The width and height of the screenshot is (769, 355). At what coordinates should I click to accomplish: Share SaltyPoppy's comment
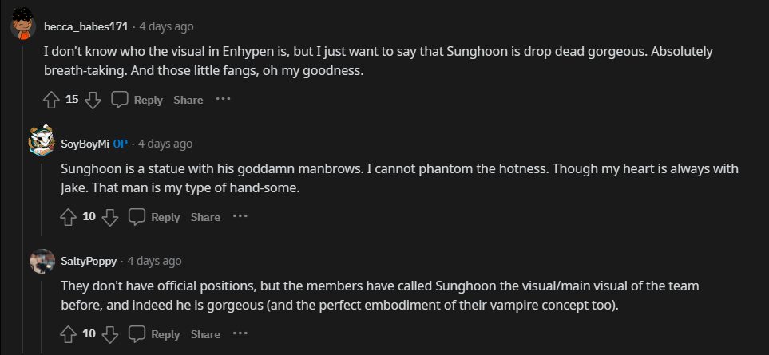205,334
